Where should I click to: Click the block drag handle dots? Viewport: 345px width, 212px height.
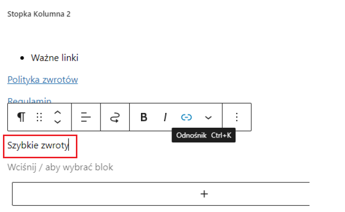click(x=39, y=117)
